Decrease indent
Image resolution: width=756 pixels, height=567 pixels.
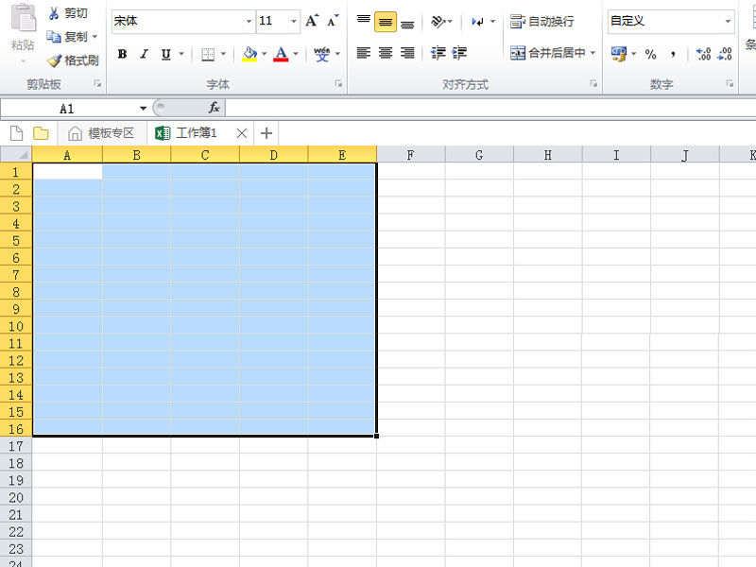pyautogui.click(x=438, y=53)
